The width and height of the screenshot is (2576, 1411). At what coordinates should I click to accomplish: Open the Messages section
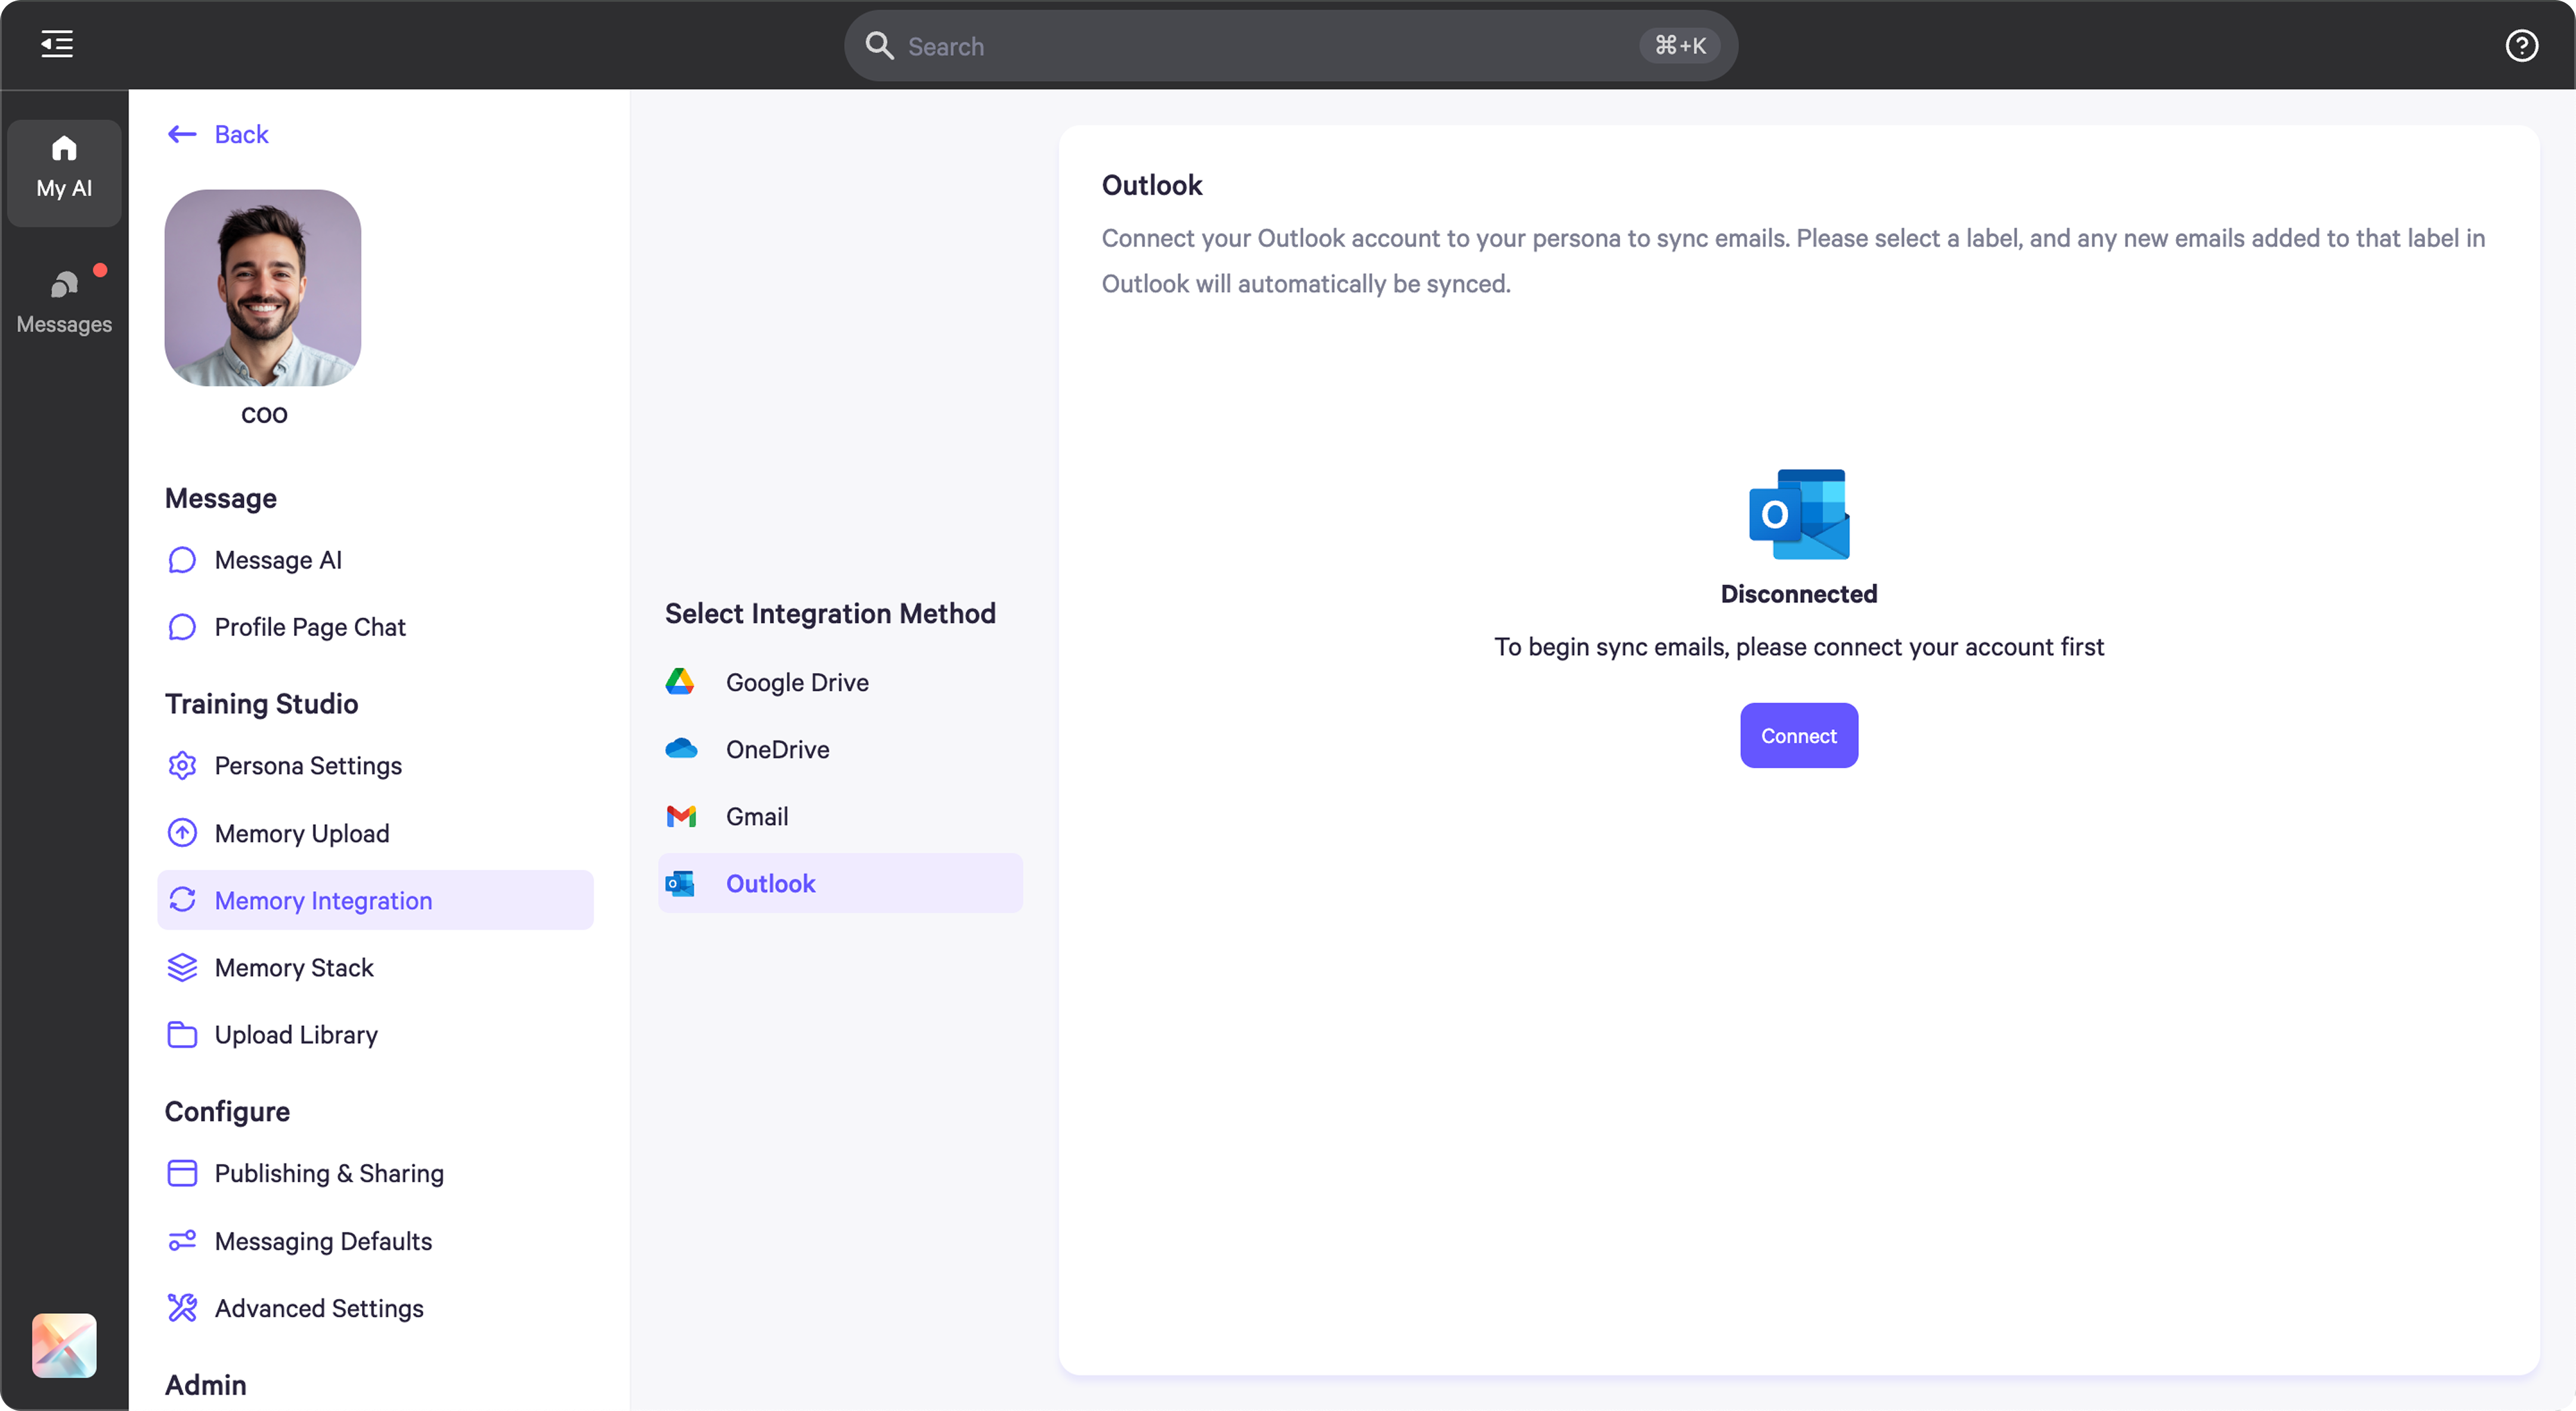click(x=63, y=300)
